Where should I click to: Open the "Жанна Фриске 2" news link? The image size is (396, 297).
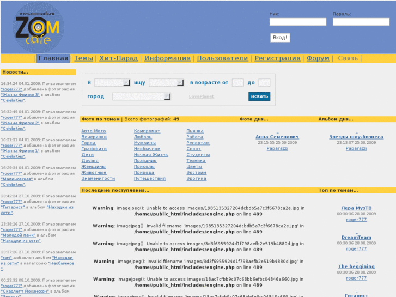tap(20, 123)
